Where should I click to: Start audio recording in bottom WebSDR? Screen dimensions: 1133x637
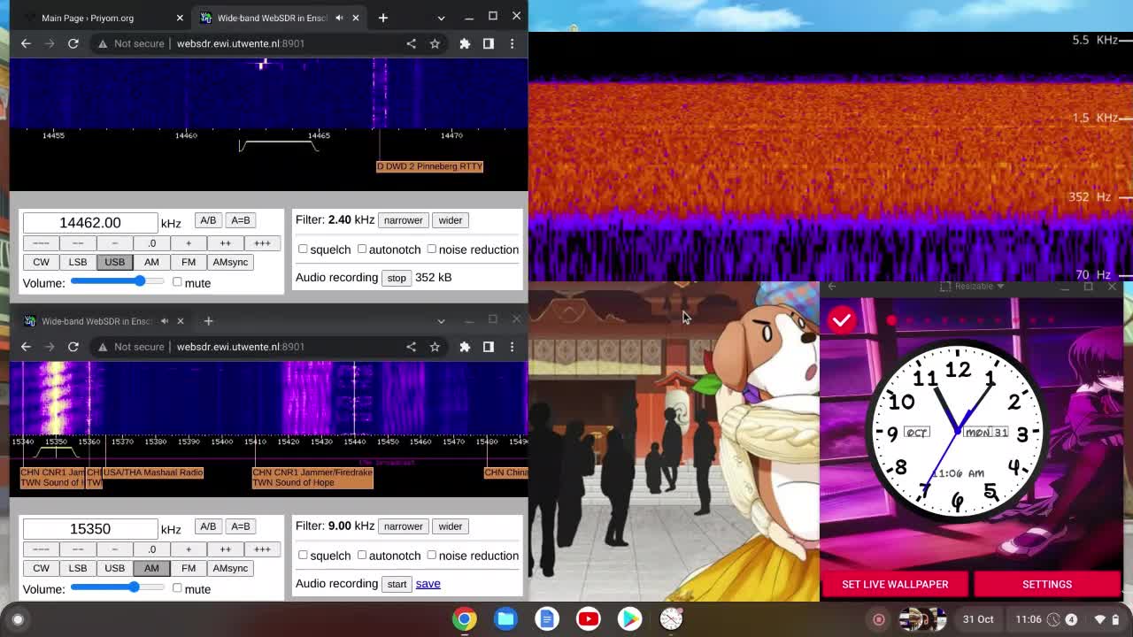tap(397, 584)
